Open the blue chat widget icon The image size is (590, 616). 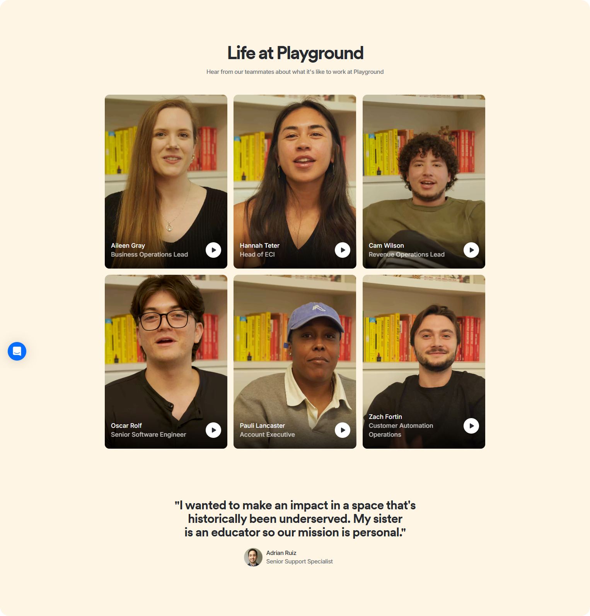tap(17, 351)
